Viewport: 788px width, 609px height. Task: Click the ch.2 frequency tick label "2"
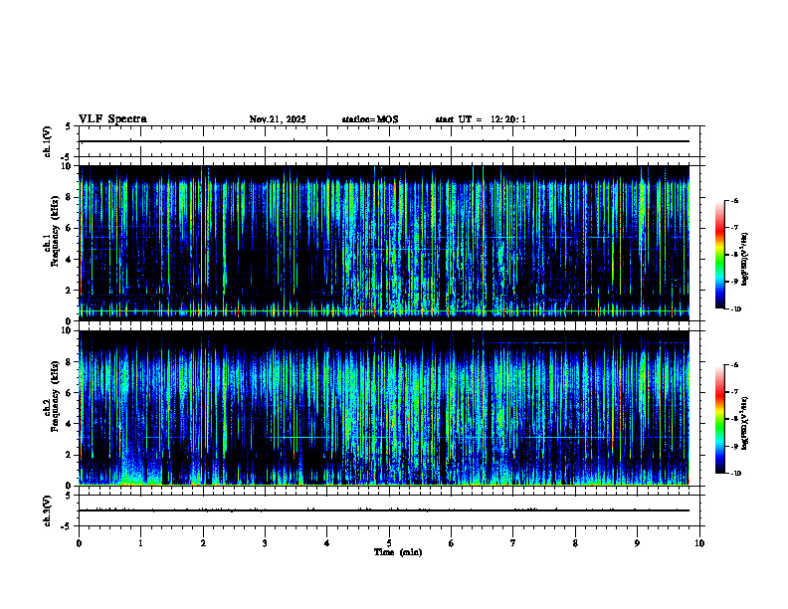click(x=70, y=455)
